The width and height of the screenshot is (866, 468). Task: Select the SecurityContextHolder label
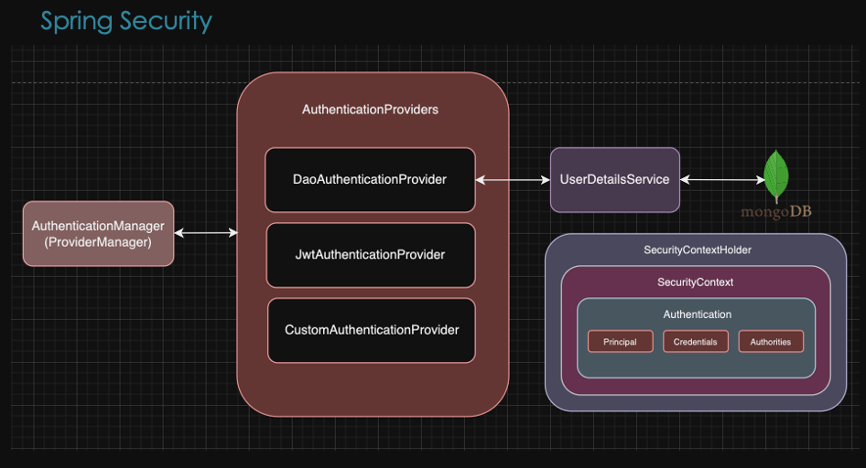[x=697, y=250]
